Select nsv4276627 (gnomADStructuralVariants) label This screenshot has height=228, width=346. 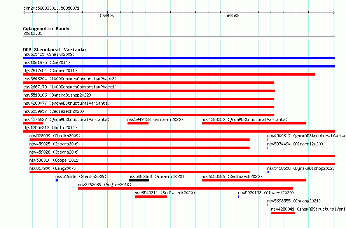66,119
